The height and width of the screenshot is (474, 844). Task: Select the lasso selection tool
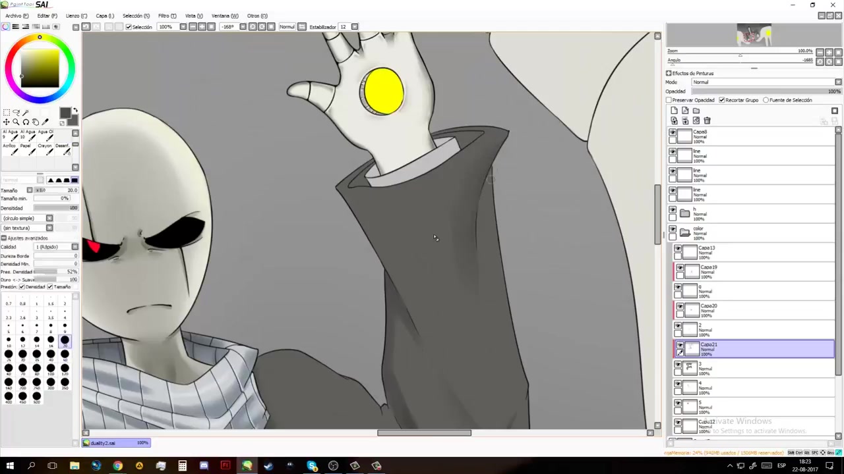[x=16, y=113]
